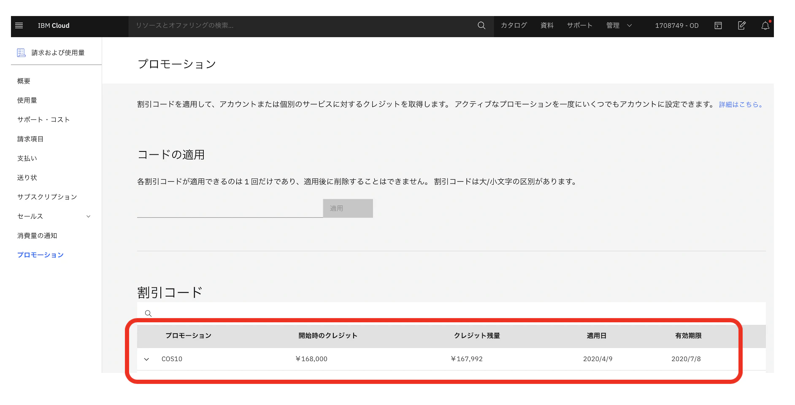Expand the COS10 promotion row
795x405 pixels.
(x=146, y=359)
